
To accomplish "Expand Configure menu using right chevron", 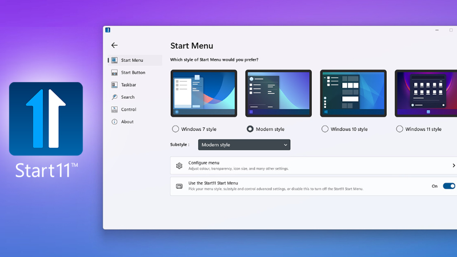I will [454, 166].
